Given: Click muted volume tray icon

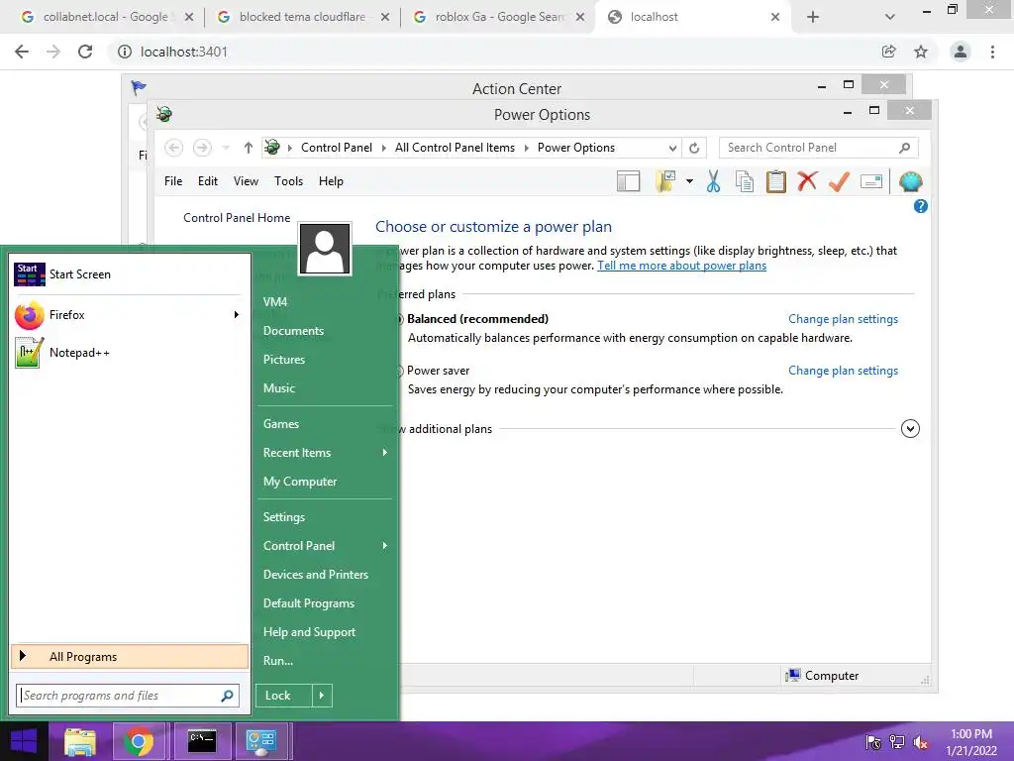Looking at the screenshot, I should [920, 741].
